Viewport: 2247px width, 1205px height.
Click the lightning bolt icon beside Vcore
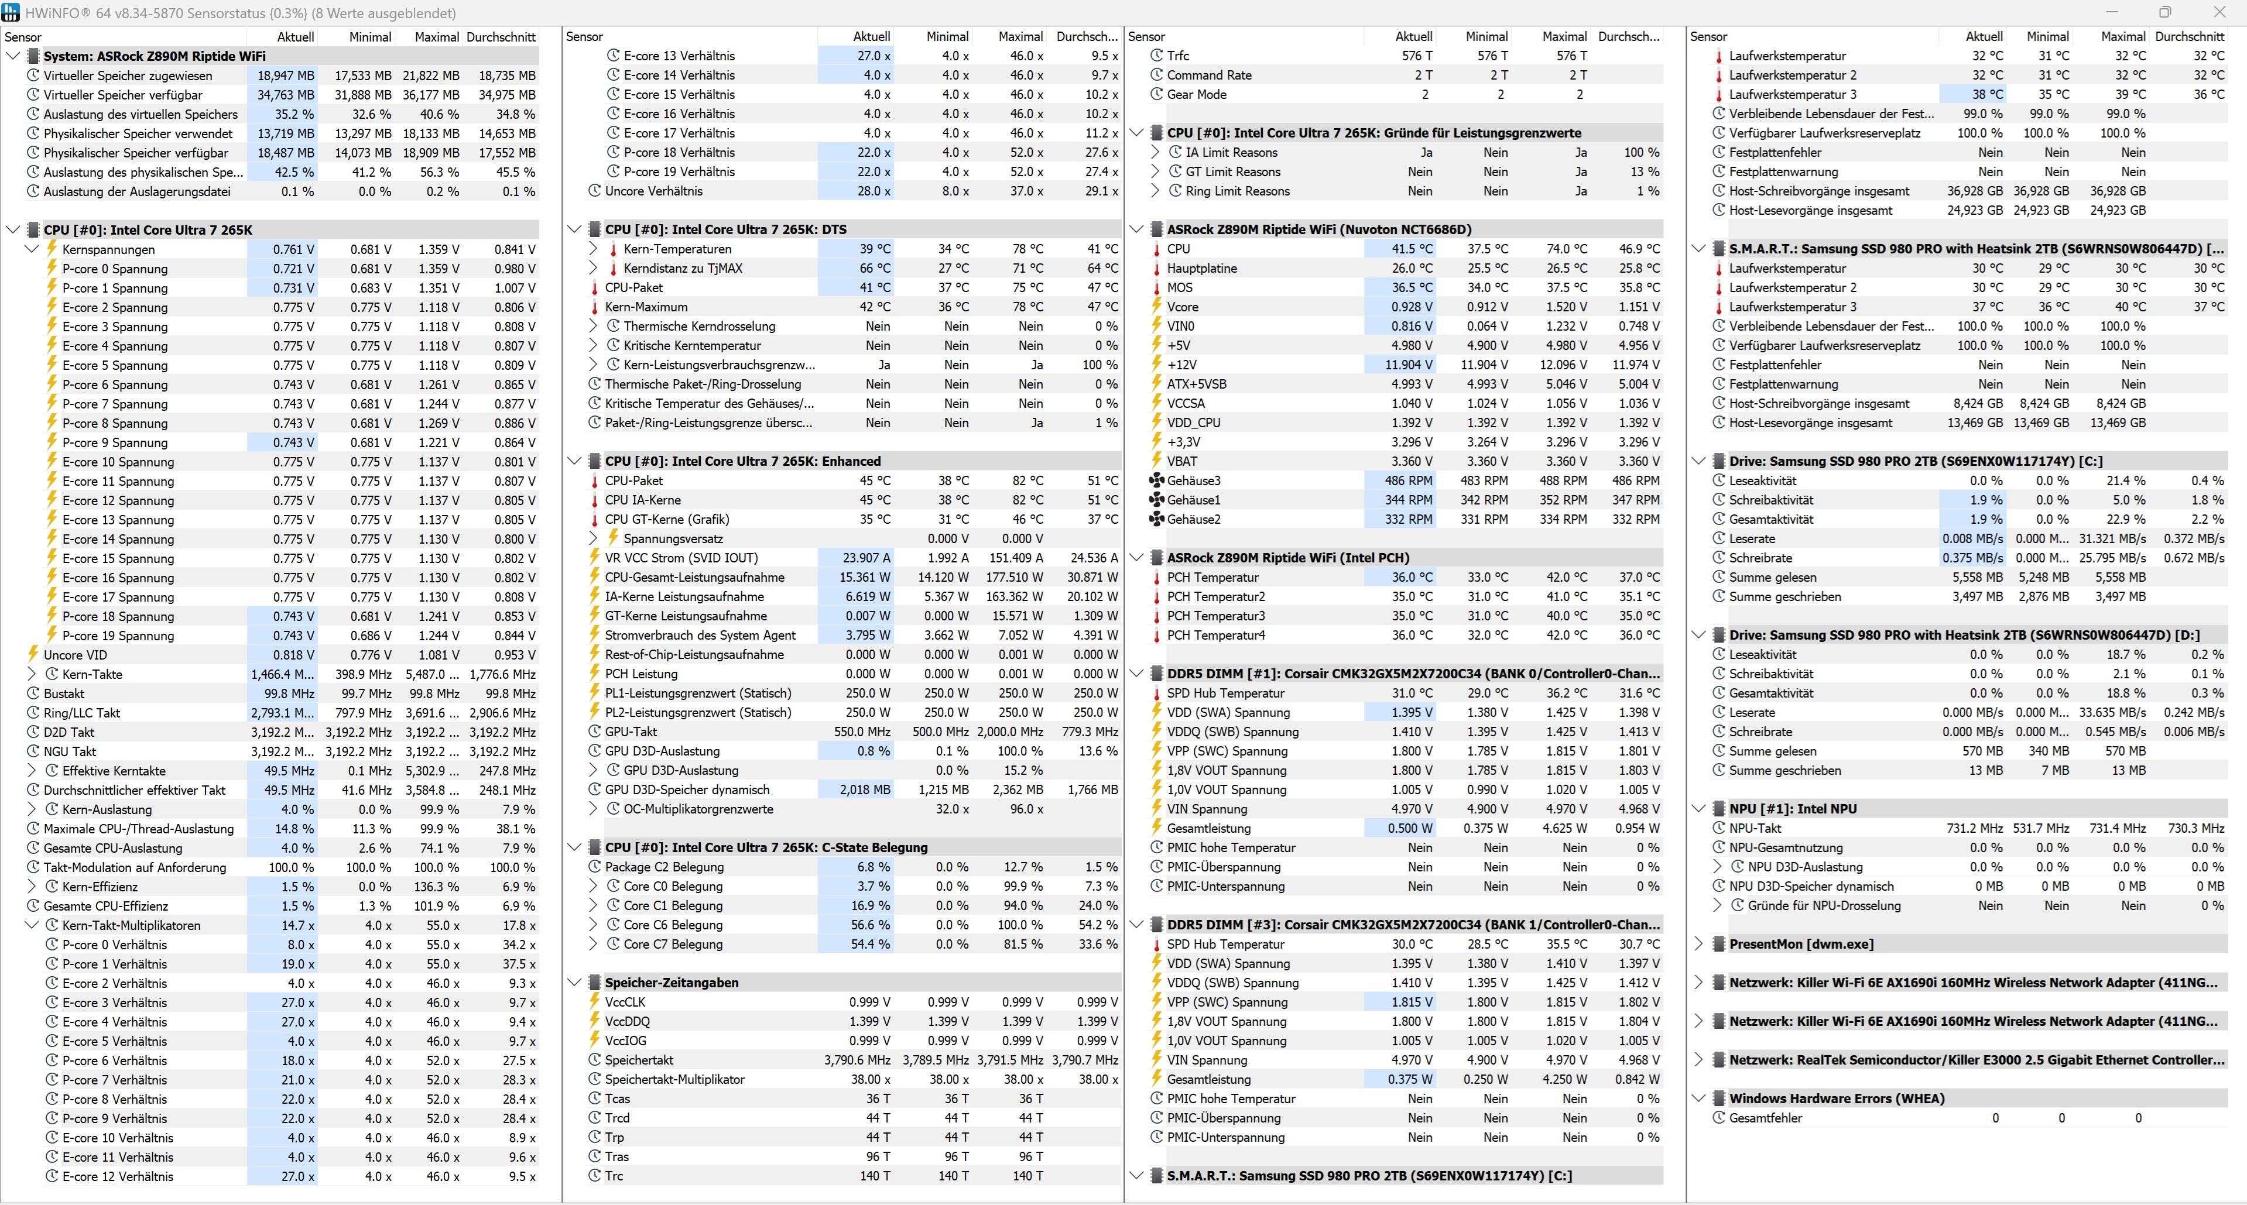click(x=1157, y=307)
